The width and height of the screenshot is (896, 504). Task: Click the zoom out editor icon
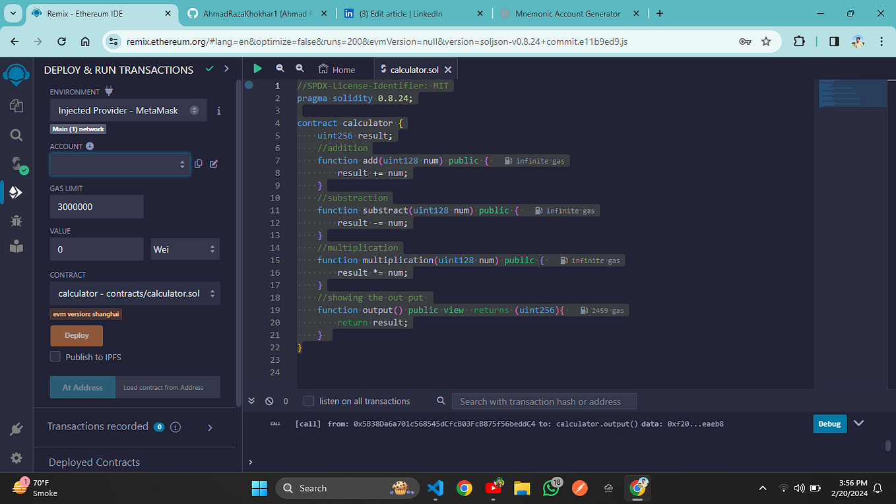coord(280,68)
